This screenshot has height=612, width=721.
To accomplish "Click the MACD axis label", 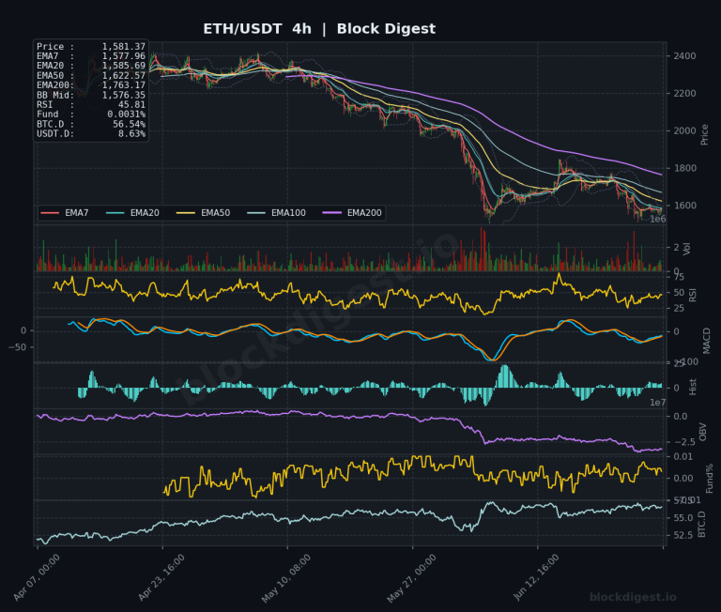I will pos(706,341).
